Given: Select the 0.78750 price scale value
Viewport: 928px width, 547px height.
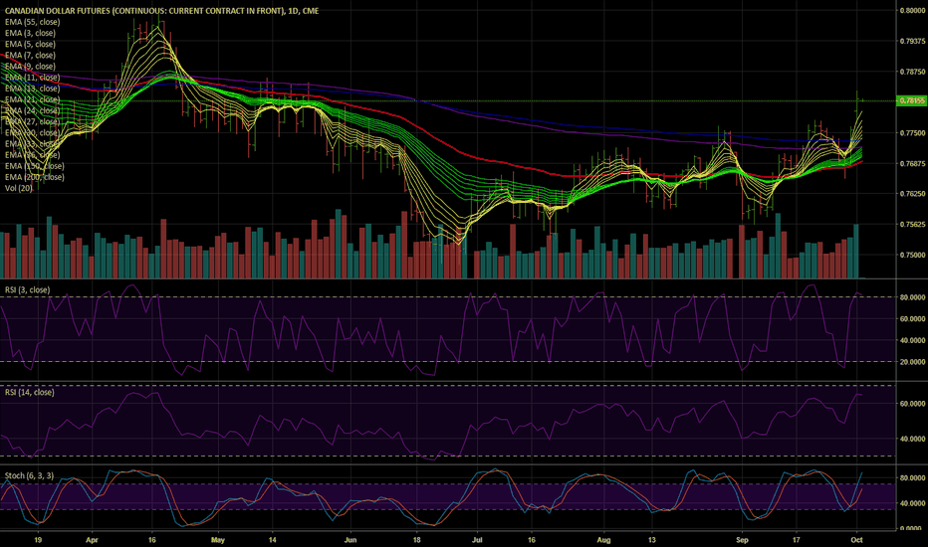Looking at the screenshot, I should tap(913, 72).
